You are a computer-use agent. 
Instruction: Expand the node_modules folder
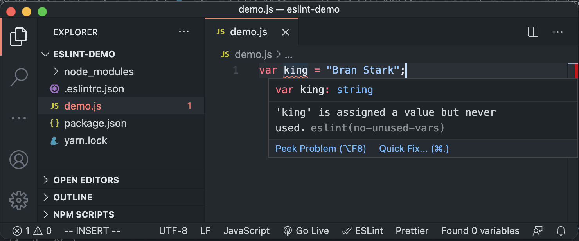pyautogui.click(x=99, y=72)
